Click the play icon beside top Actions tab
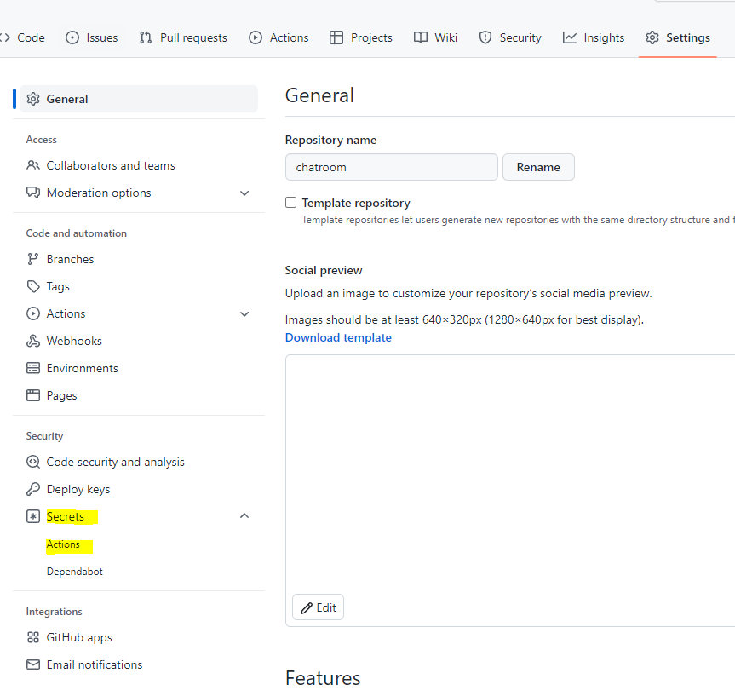Screen dimensions: 735x696 pos(256,37)
